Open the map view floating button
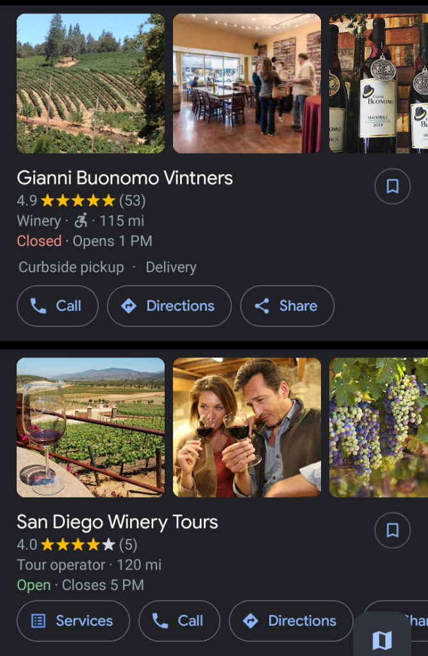Screen dimensions: 428x656 click(x=382, y=639)
